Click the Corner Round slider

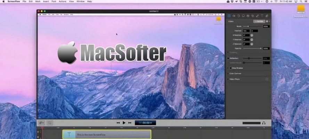click(252, 63)
